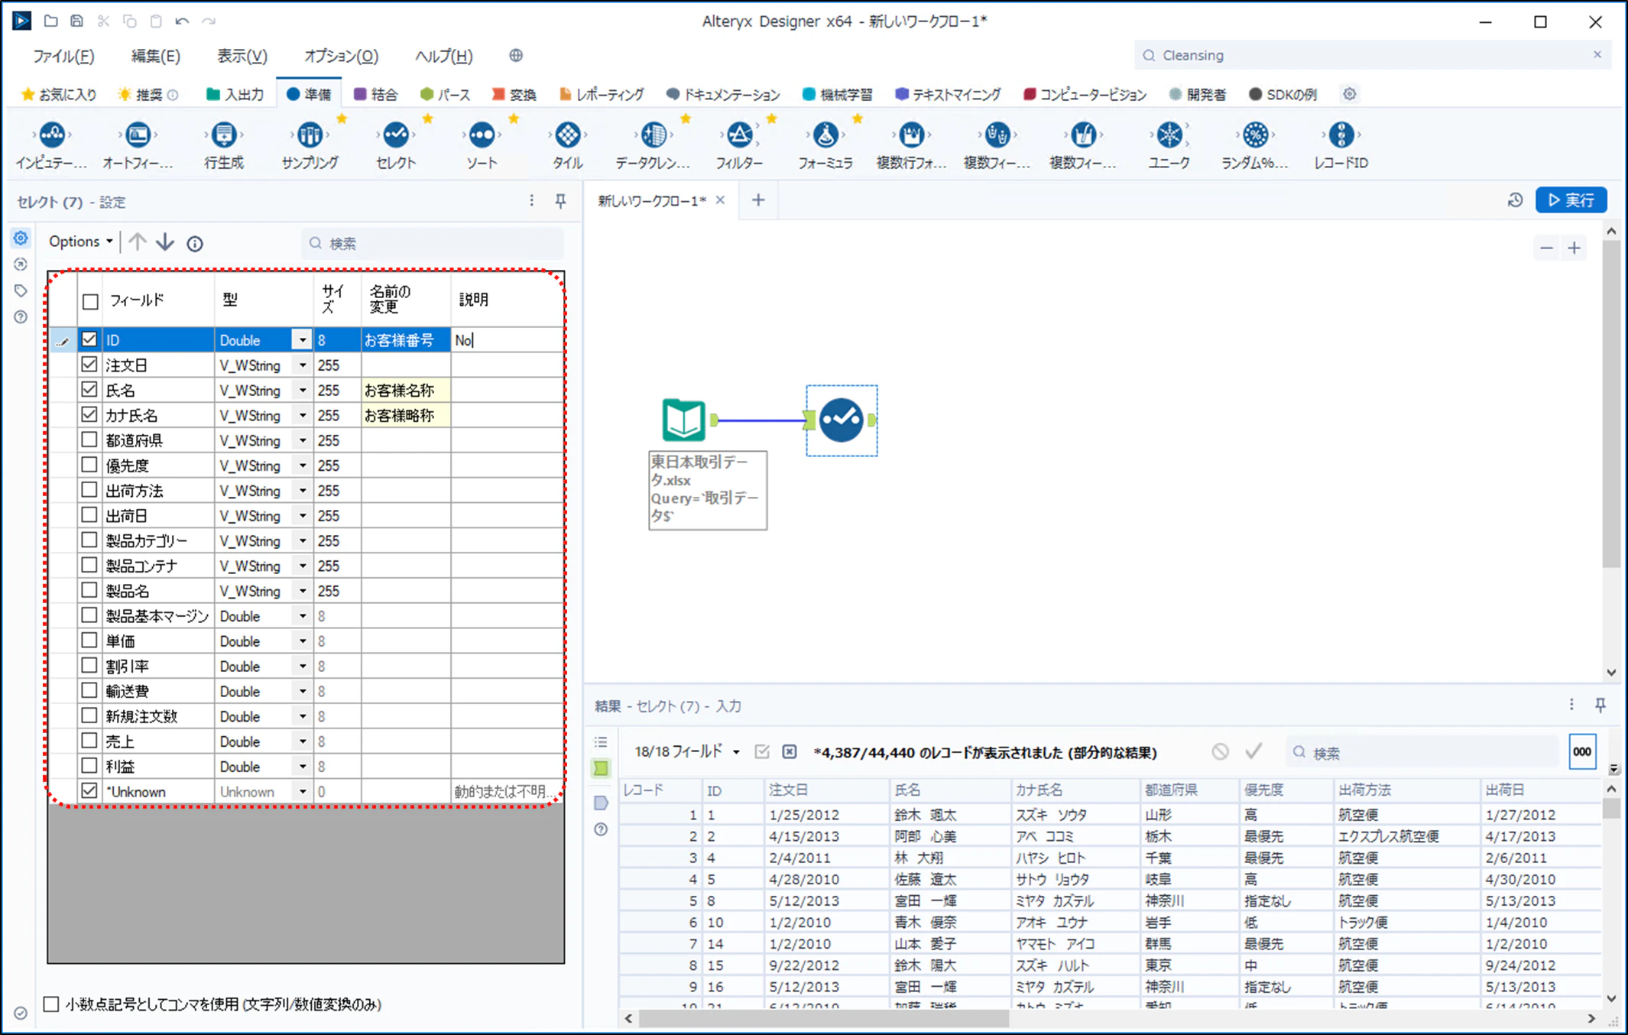The height and width of the screenshot is (1035, 1628).
Task: Add a new workflow tab with plus
Action: [758, 200]
